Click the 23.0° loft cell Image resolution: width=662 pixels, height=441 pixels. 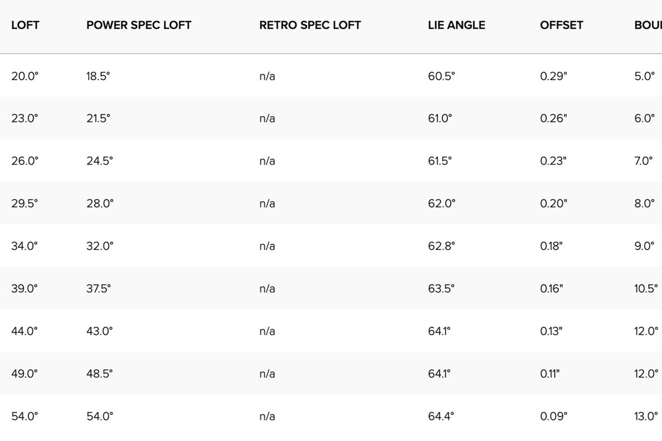coord(25,119)
